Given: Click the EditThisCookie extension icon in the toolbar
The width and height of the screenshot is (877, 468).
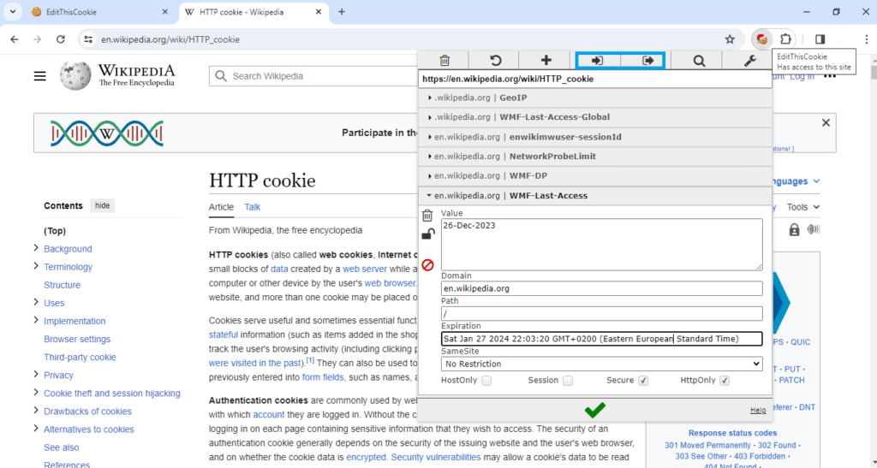Looking at the screenshot, I should pyautogui.click(x=761, y=39).
